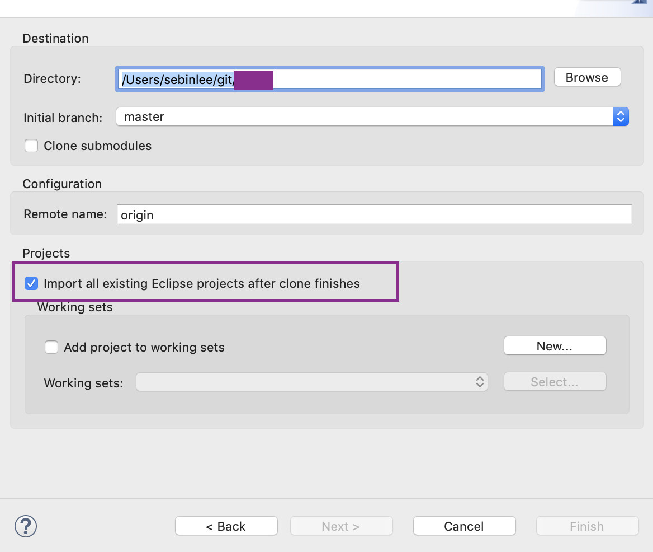Enable the Clone submodules checkbox

pos(32,146)
